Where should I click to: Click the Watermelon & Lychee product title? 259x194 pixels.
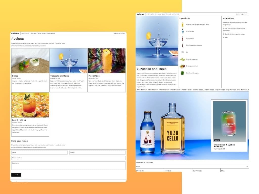[224, 145]
